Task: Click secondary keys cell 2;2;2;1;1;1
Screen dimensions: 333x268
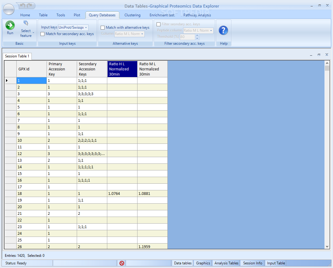Action: tap(92, 140)
